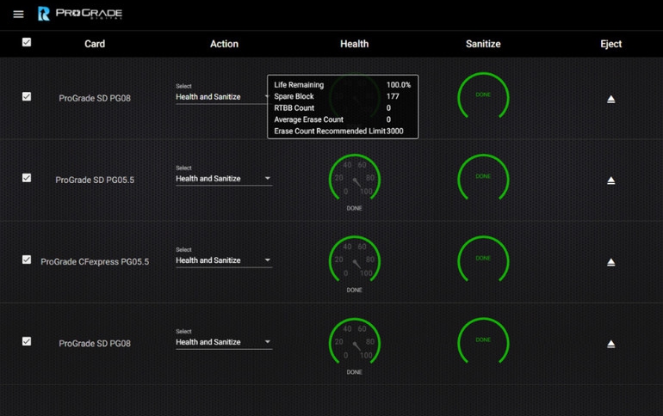The image size is (663, 416).
Task: Eject the bottommost ProGrade SD PG08 card
Action: click(x=611, y=345)
